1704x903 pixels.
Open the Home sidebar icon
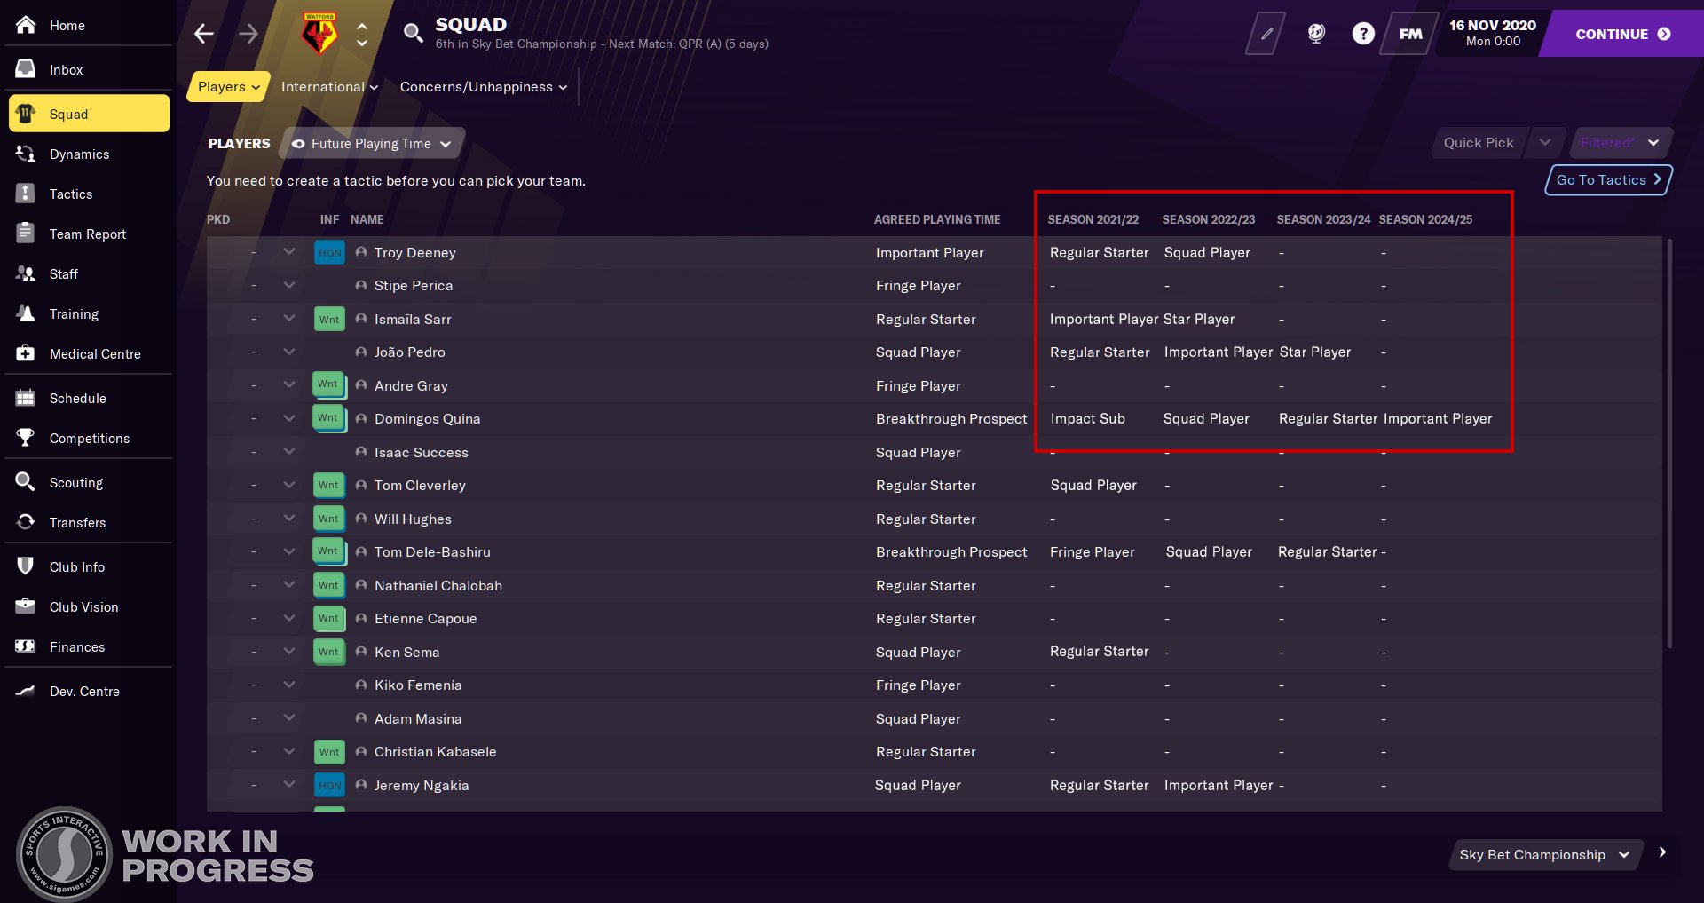[26, 25]
